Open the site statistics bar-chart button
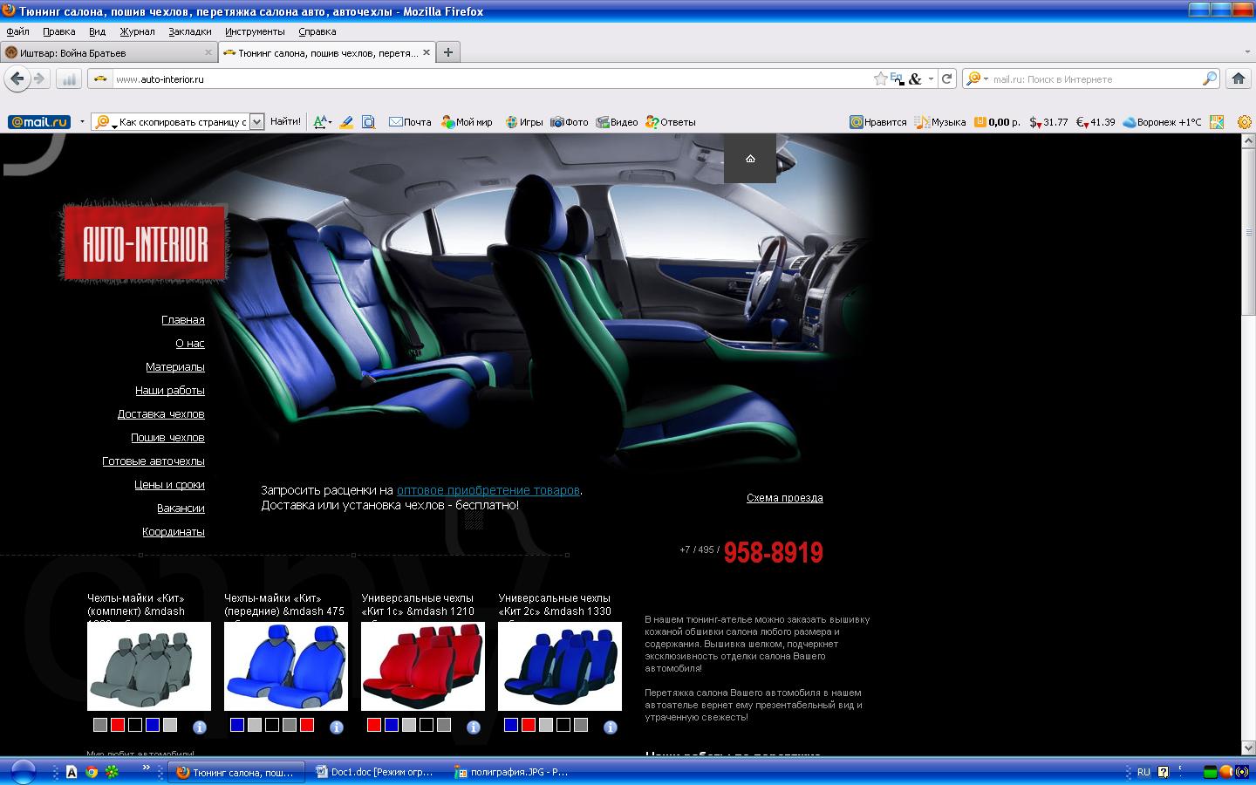1256x785 pixels. (69, 79)
